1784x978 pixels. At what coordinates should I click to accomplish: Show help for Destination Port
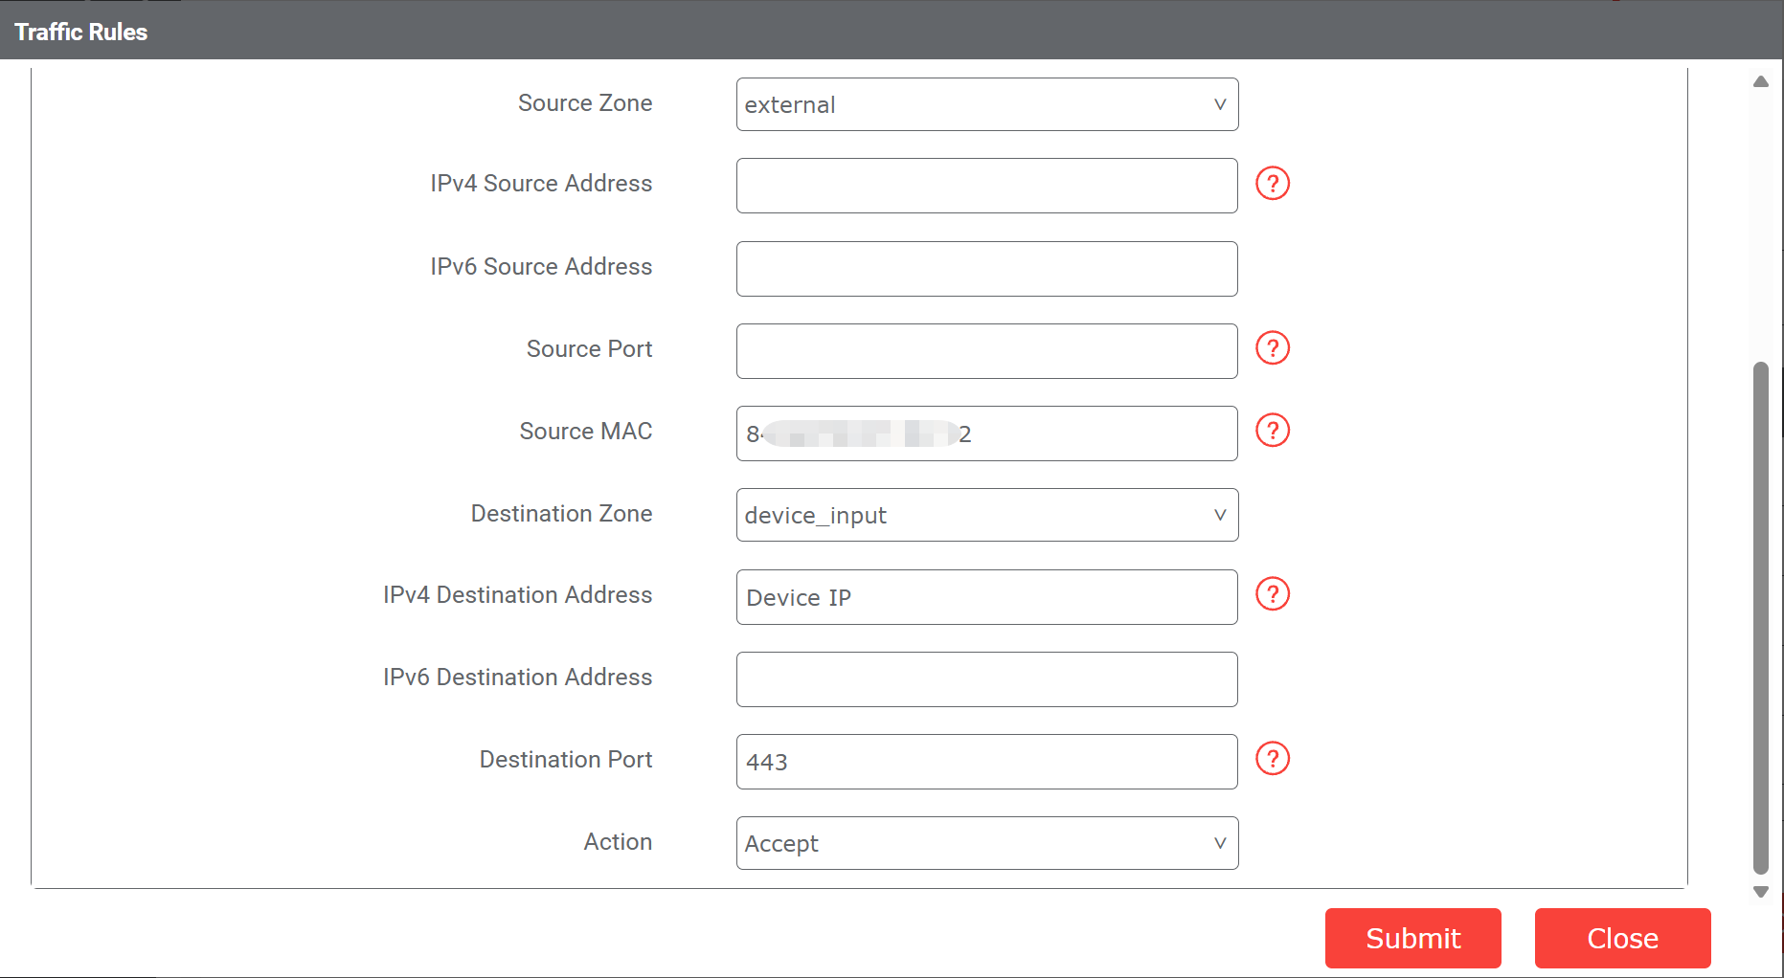pos(1273,759)
